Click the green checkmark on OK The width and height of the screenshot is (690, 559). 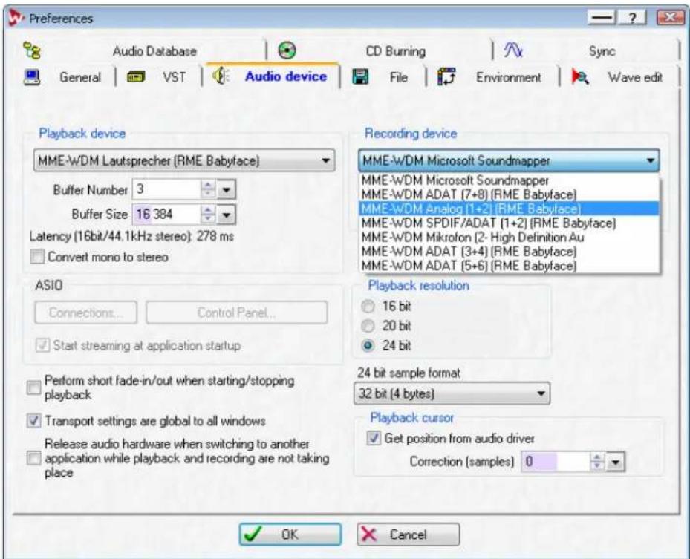253,535
